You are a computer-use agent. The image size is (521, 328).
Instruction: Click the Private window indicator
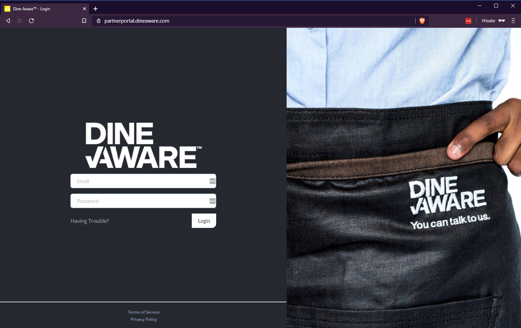pos(493,21)
